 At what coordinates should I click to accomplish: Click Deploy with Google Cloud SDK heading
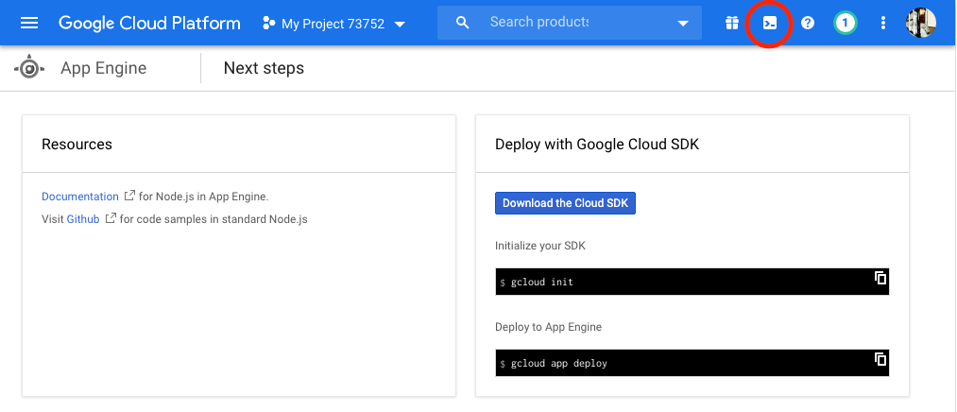(x=597, y=145)
